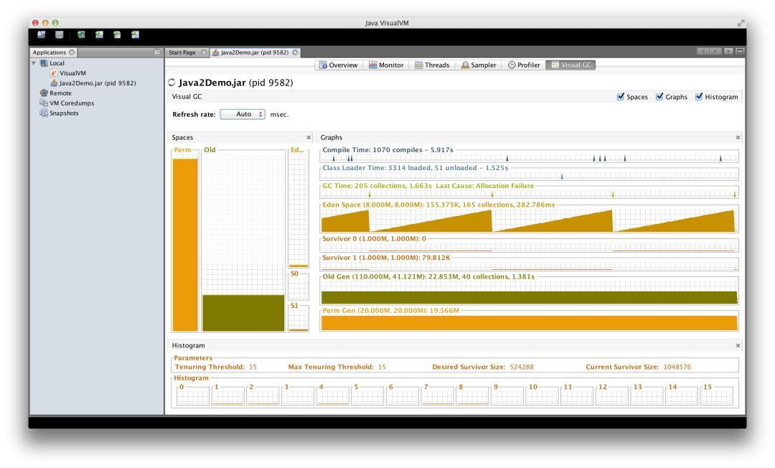Screen dimensions: 775x468
Task: Select the VisualVM tree item
Action: coord(72,73)
